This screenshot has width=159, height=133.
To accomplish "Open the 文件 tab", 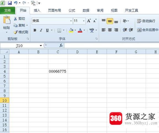I will (x=7, y=10).
